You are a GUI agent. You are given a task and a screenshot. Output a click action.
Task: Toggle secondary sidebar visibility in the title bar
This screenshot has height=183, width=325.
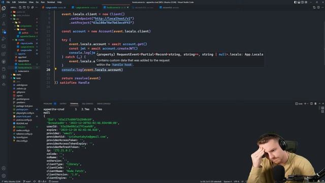tap(303, 2)
